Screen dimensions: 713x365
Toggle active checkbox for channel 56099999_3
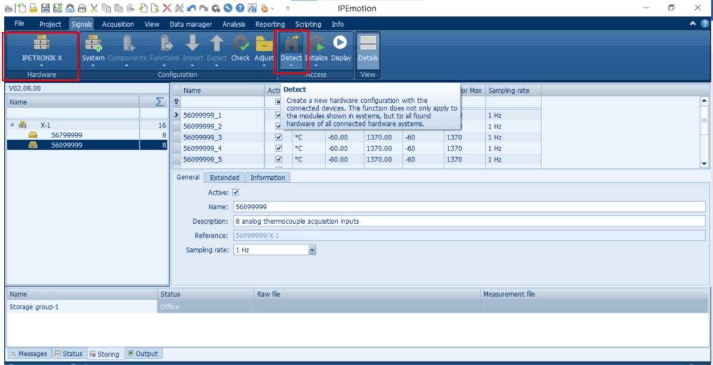[x=279, y=138]
